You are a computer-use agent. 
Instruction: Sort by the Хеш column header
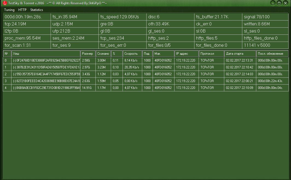[46, 54]
